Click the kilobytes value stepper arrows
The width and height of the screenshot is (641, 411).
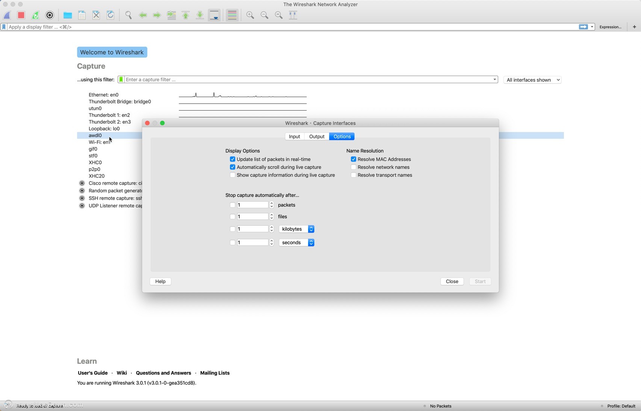click(x=272, y=229)
